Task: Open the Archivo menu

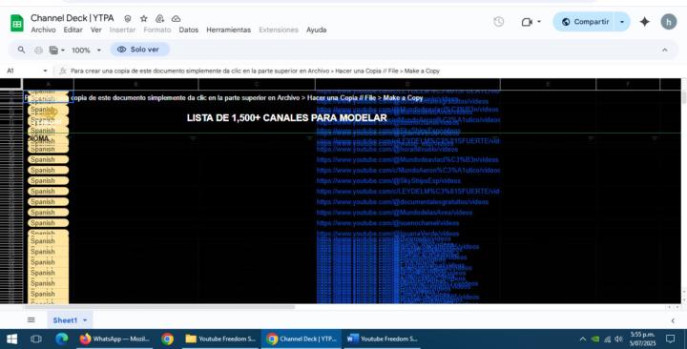Action: [x=43, y=30]
